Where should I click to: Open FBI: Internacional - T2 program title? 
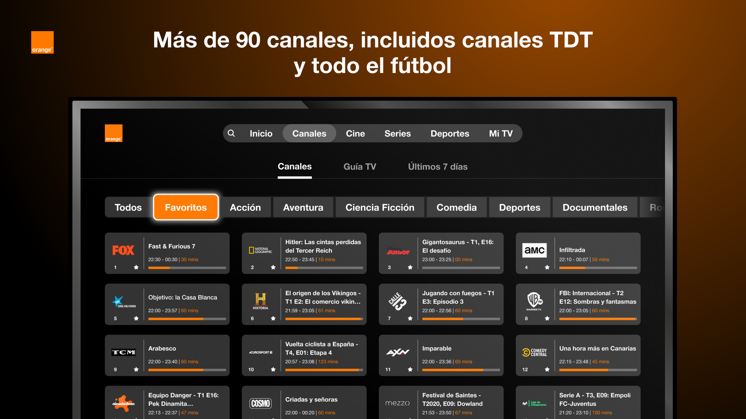point(598,298)
